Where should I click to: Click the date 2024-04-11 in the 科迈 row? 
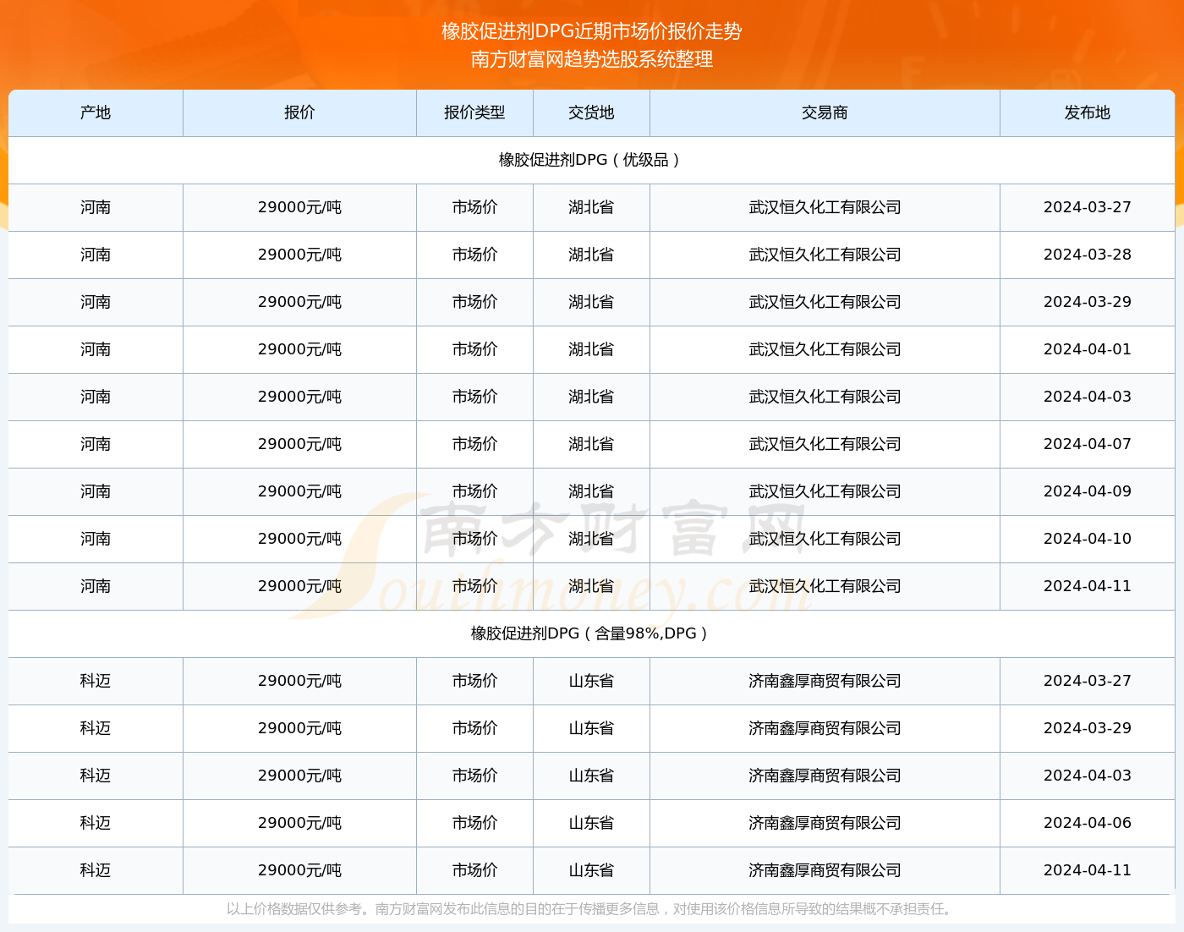(x=1087, y=870)
